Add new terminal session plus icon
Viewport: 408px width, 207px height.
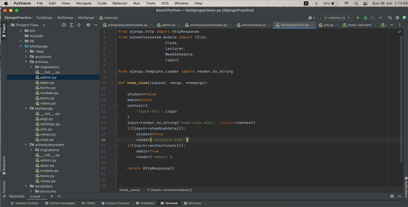click(52, 196)
